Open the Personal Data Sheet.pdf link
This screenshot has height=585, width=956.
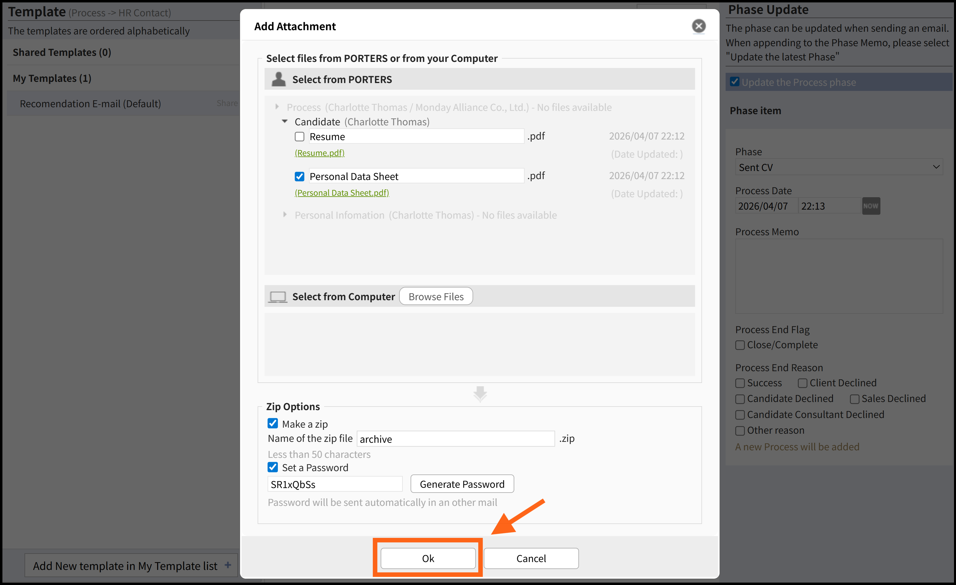point(342,193)
